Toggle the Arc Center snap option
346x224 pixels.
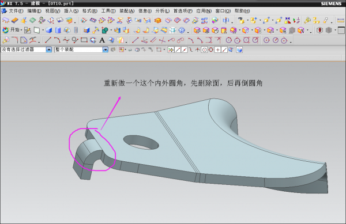tap(204, 50)
